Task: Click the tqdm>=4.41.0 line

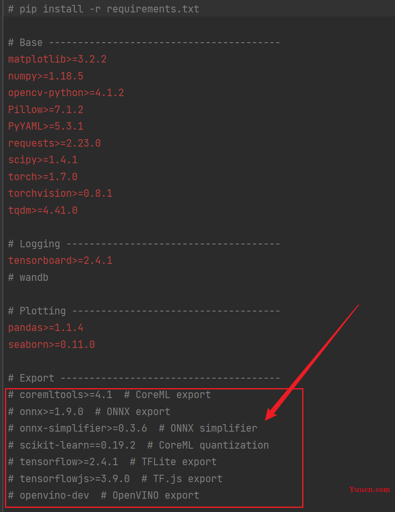Action: pos(43,210)
